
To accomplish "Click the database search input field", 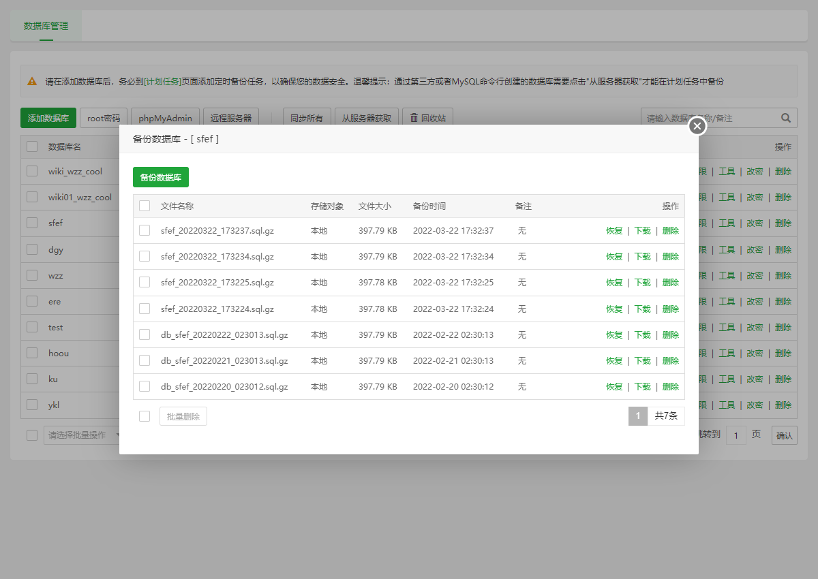I will pos(709,118).
